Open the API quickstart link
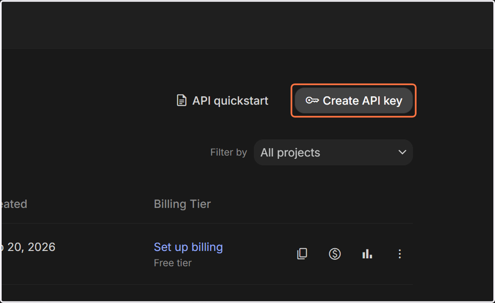Screen dimensions: 495x303 pos(222,100)
